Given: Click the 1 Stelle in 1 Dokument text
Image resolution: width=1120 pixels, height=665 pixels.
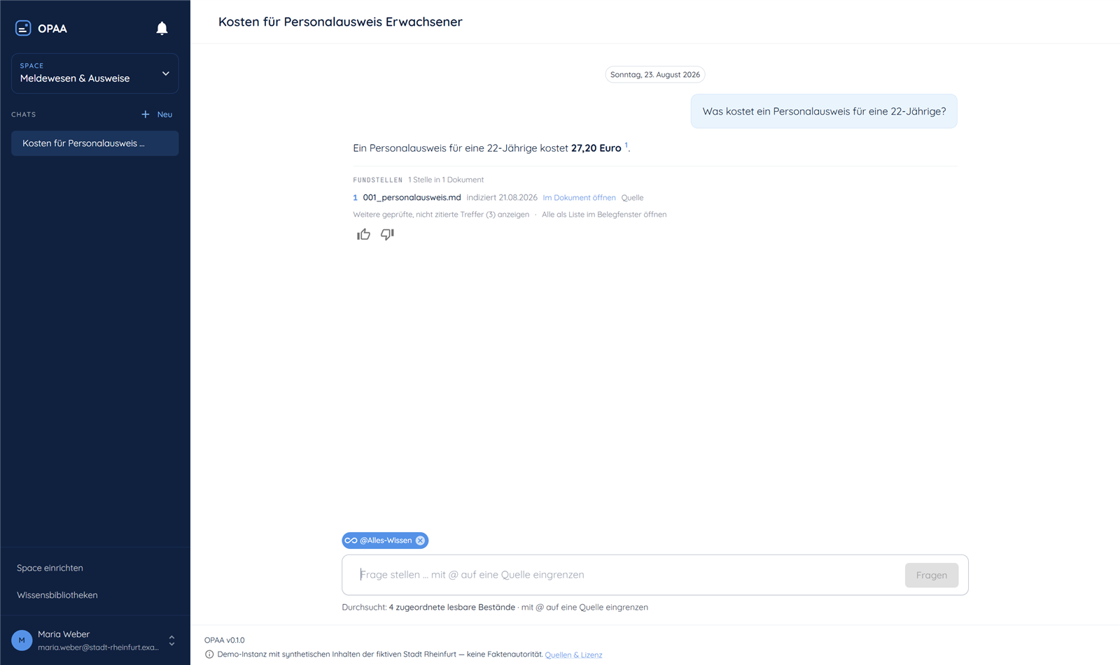Looking at the screenshot, I should point(446,180).
